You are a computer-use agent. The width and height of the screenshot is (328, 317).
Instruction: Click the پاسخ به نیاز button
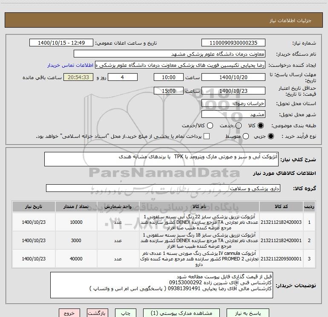(248, 313)
